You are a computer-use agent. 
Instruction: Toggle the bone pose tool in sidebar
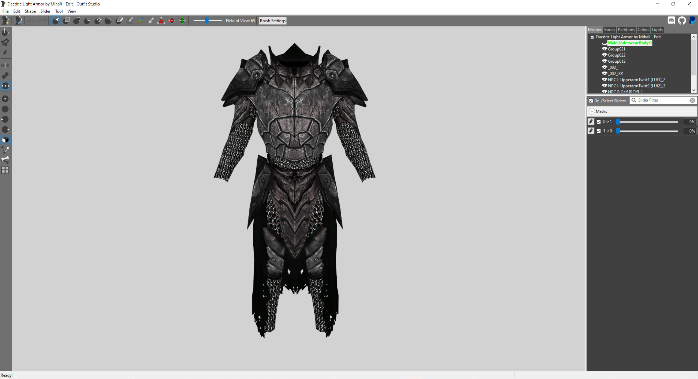pyautogui.click(x=5, y=160)
